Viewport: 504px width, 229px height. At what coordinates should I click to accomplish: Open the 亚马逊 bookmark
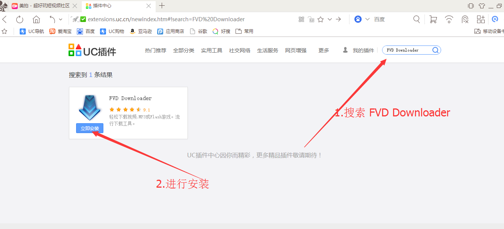tap(141, 31)
